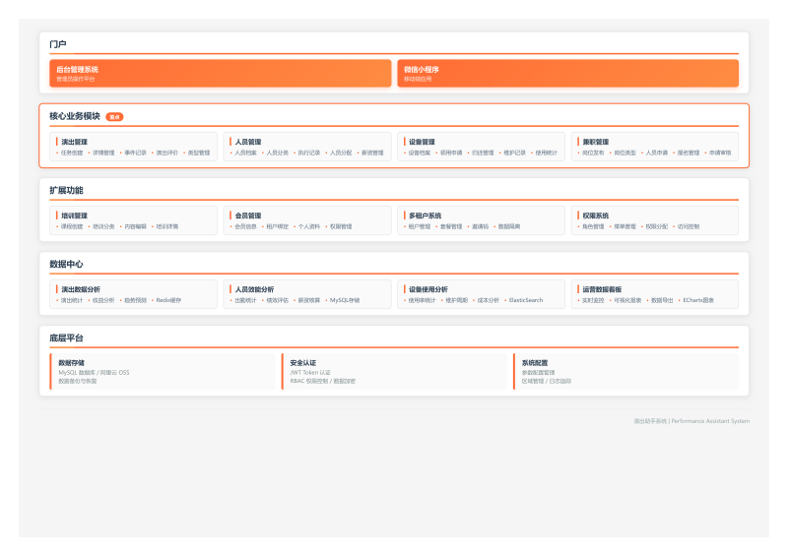Click the 薪资管理 item under 人员管理
Screen dimensions: 788x556
point(372,153)
